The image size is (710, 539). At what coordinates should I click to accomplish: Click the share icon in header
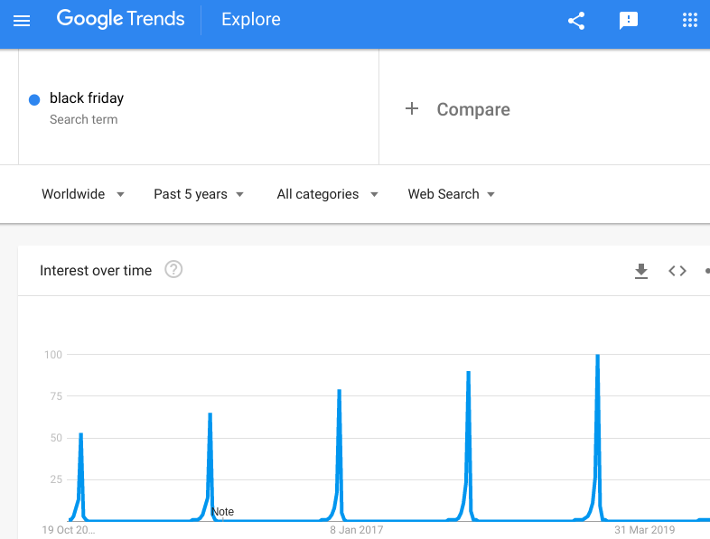576,21
